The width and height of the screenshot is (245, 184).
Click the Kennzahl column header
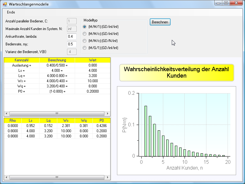pyautogui.click(x=21, y=60)
